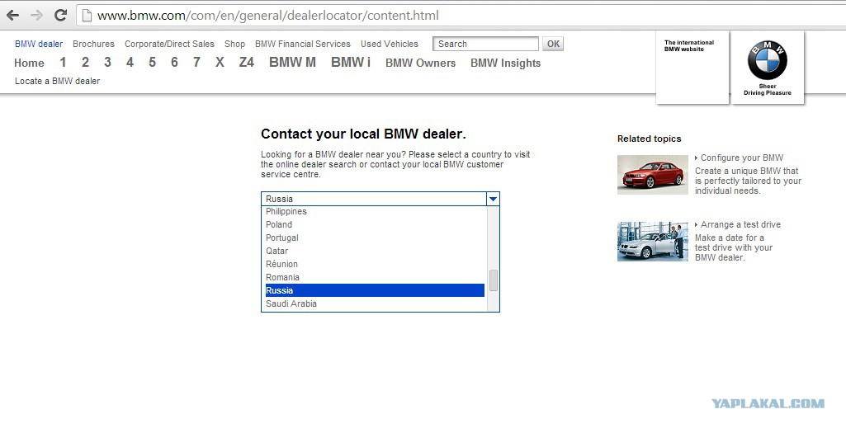
Task: Click the silver BMW showroom thumbnail
Action: [x=653, y=242]
